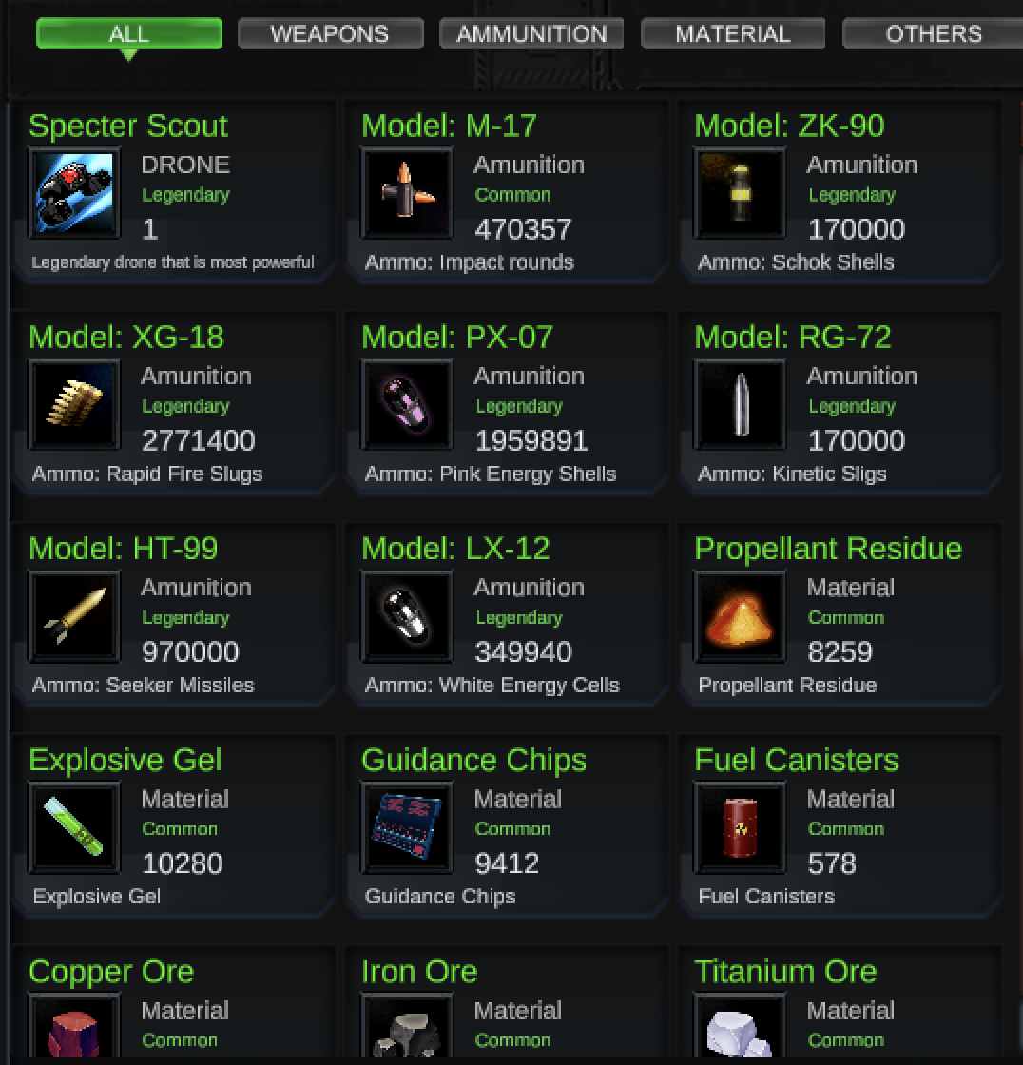1023x1065 pixels.
Task: Click the orange Propellant Residue pile icon
Action: pos(740,615)
